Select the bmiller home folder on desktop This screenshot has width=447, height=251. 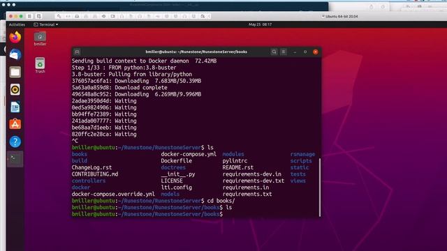(40, 39)
